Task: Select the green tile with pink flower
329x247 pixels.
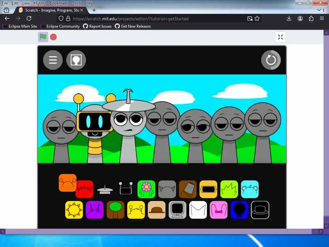Action: click(146, 189)
